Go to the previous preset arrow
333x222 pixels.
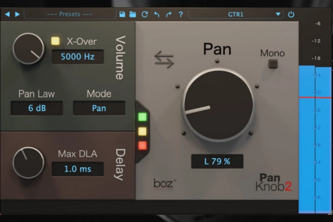click(x=8, y=14)
